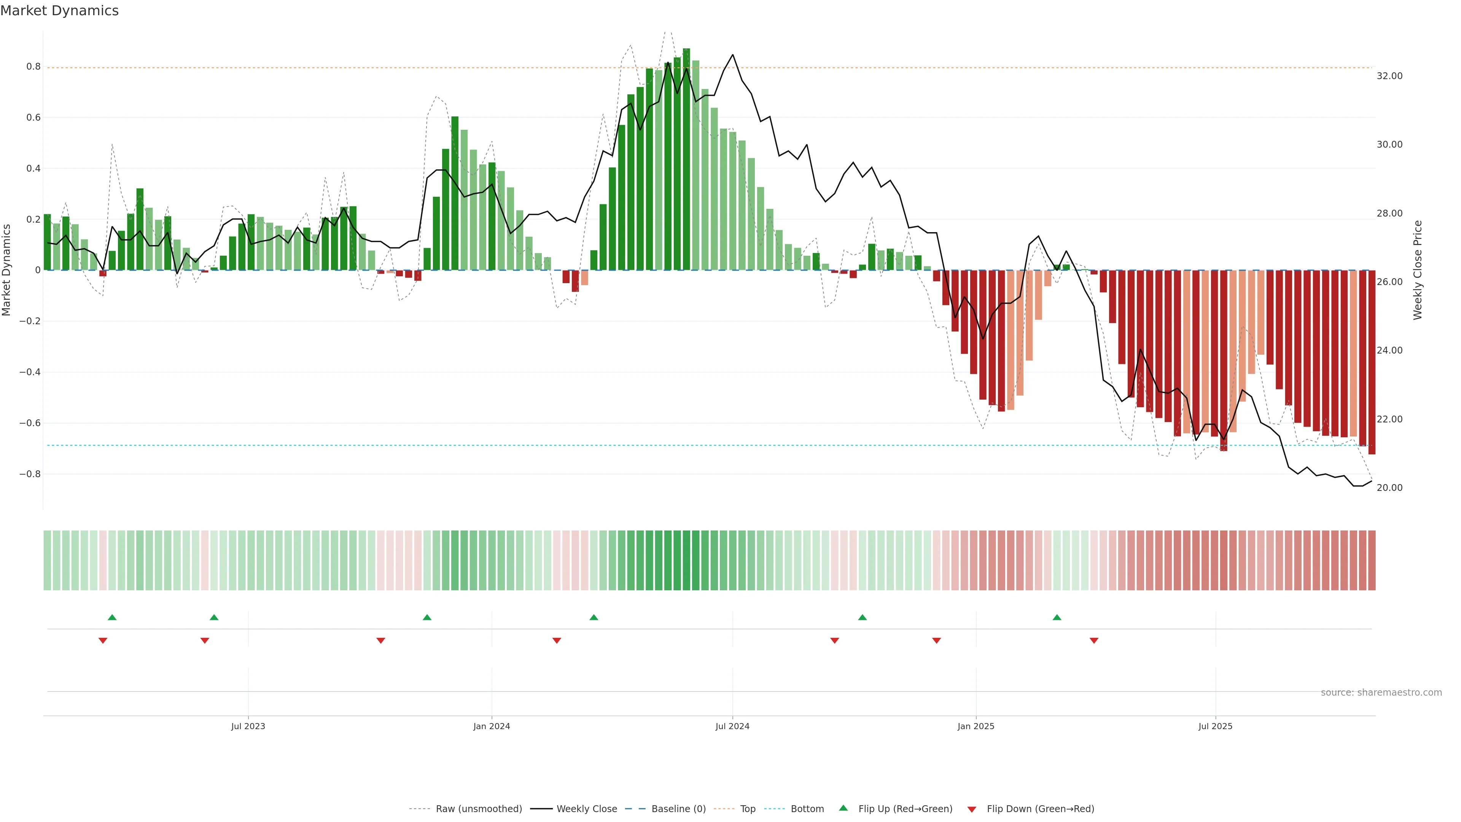The width and height of the screenshot is (1461, 822).
Task: Click the green triangle icon in the Flip Up legend
Action: click(843, 808)
